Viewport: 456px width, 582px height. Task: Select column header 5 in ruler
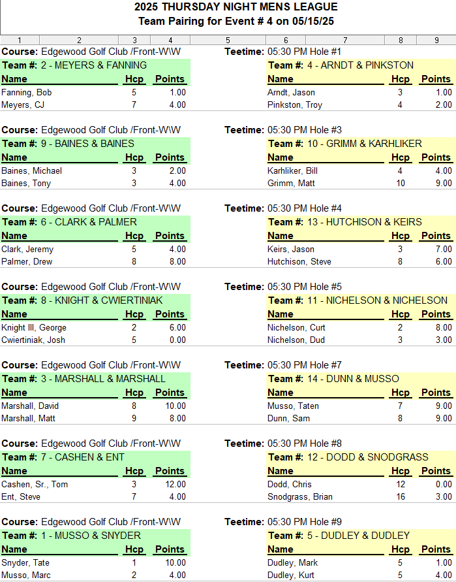[228, 40]
